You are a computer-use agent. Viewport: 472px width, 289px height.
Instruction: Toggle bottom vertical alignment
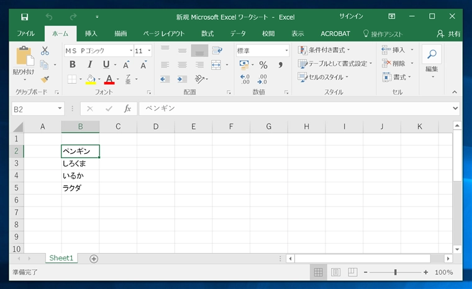coord(199,50)
